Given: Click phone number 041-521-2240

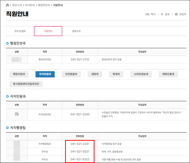Looking at the screenshot, I should tap(80, 114).
